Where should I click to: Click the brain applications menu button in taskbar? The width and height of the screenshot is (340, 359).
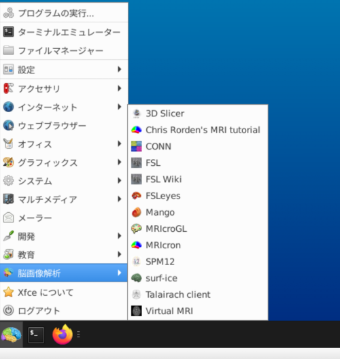[11, 335]
